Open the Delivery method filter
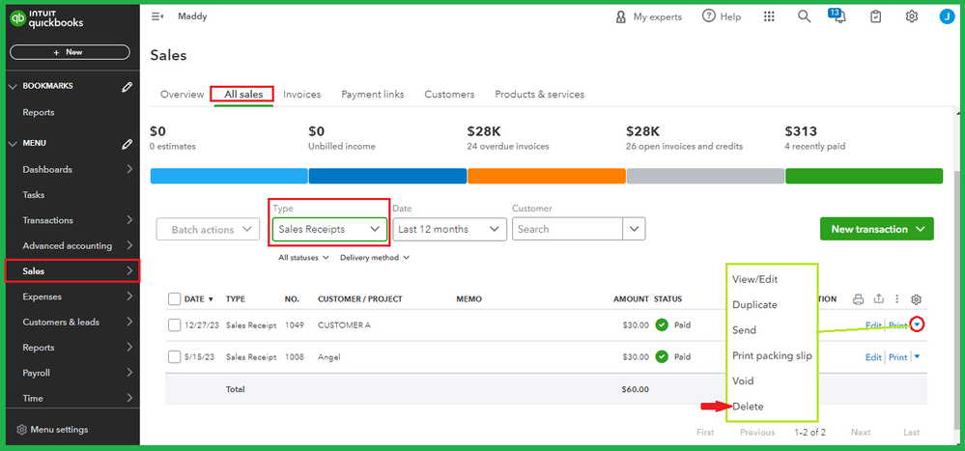The width and height of the screenshot is (965, 451). [x=375, y=258]
